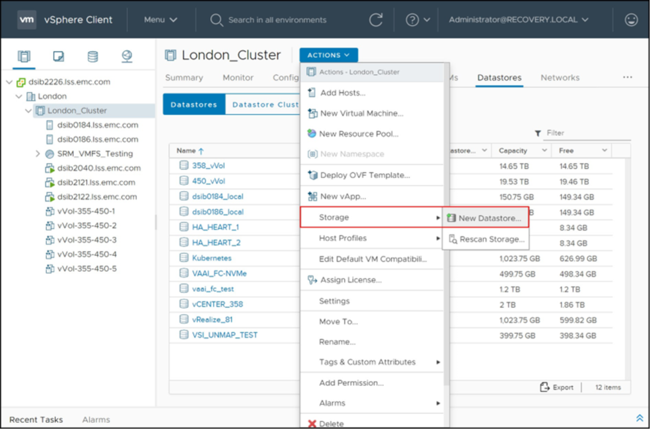Open the Alarms tab in bottom panel

point(96,420)
